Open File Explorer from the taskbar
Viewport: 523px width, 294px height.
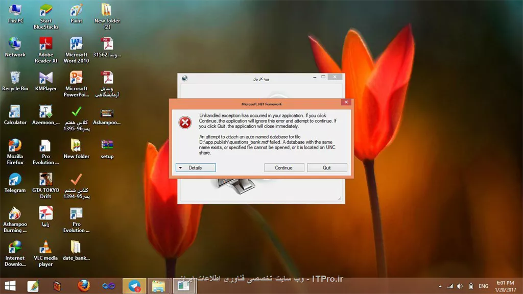(x=158, y=286)
